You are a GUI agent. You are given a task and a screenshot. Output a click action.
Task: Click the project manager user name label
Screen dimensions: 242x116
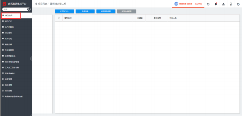tap(186, 4)
